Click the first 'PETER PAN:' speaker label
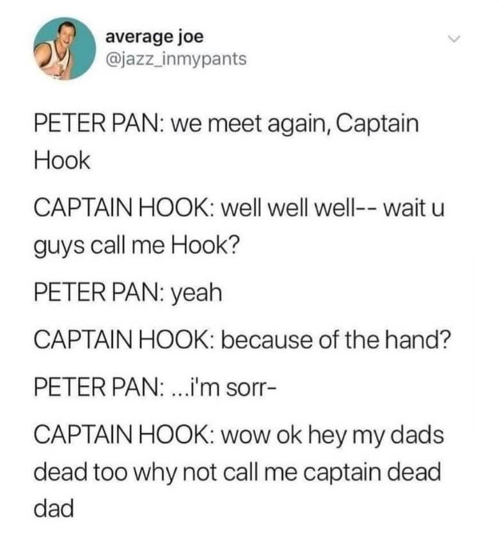Image resolution: width=499 pixels, height=538 pixels. click(x=99, y=123)
